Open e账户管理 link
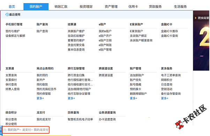210x136 pixels. coord(105,50)
